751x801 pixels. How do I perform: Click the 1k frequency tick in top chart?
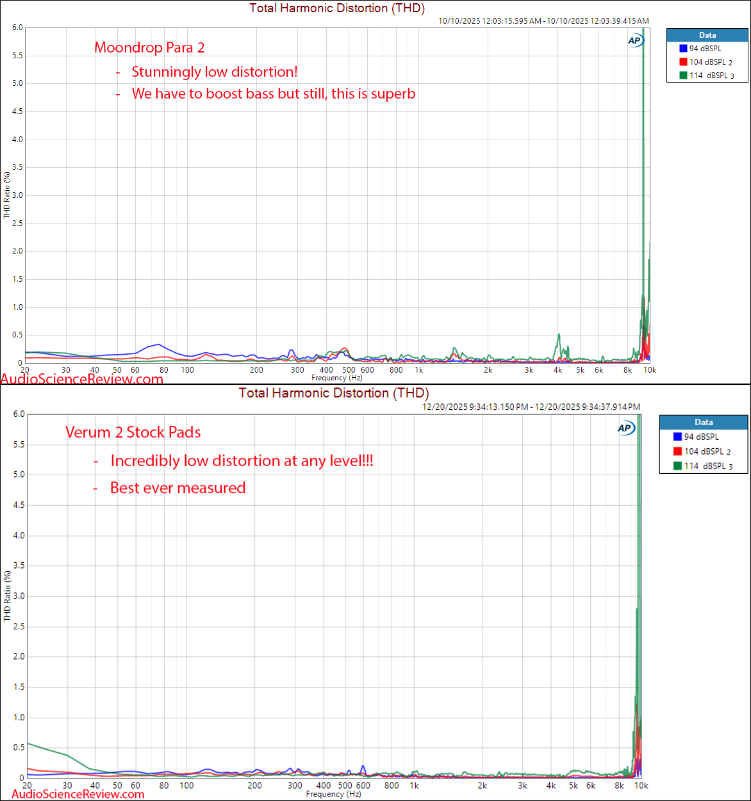coord(418,370)
